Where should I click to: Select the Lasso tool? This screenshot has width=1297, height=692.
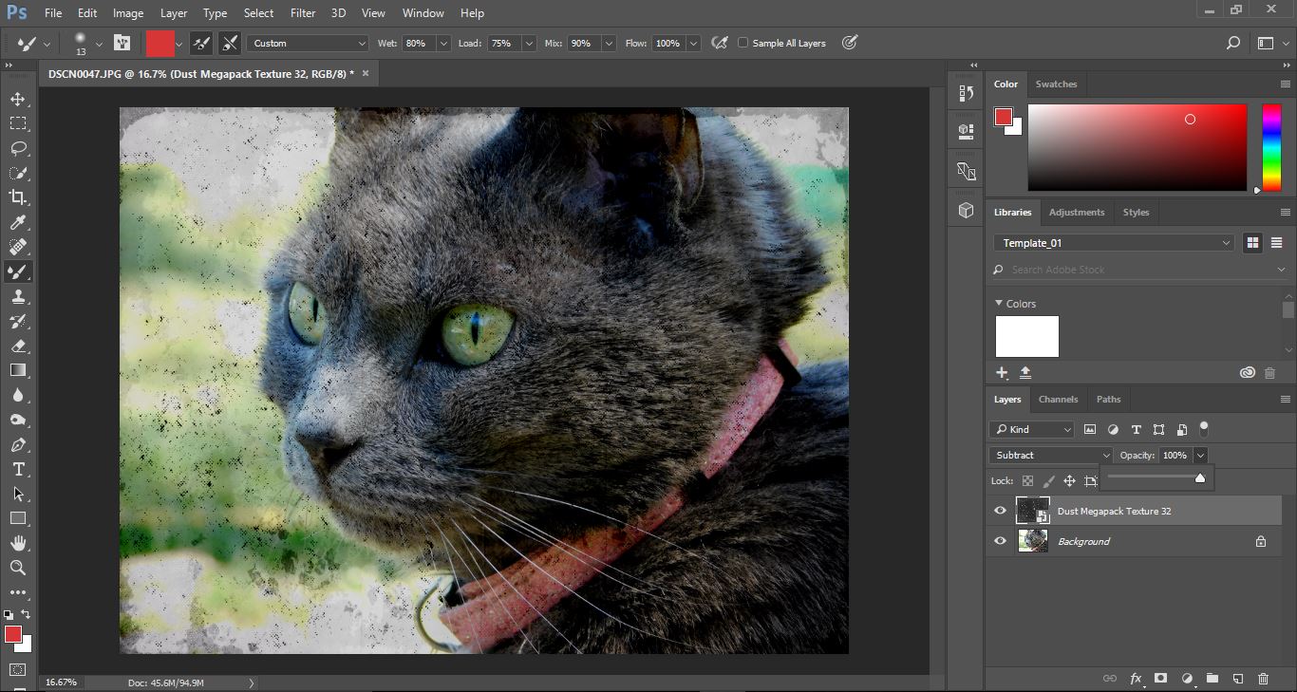click(18, 148)
